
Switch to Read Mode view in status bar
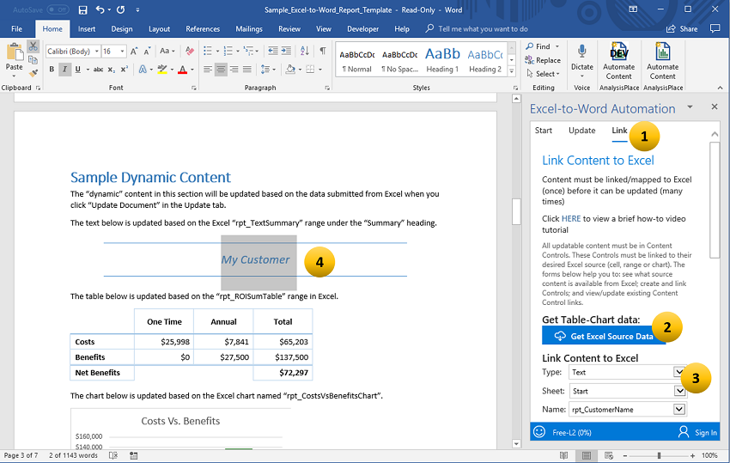pyautogui.click(x=563, y=455)
